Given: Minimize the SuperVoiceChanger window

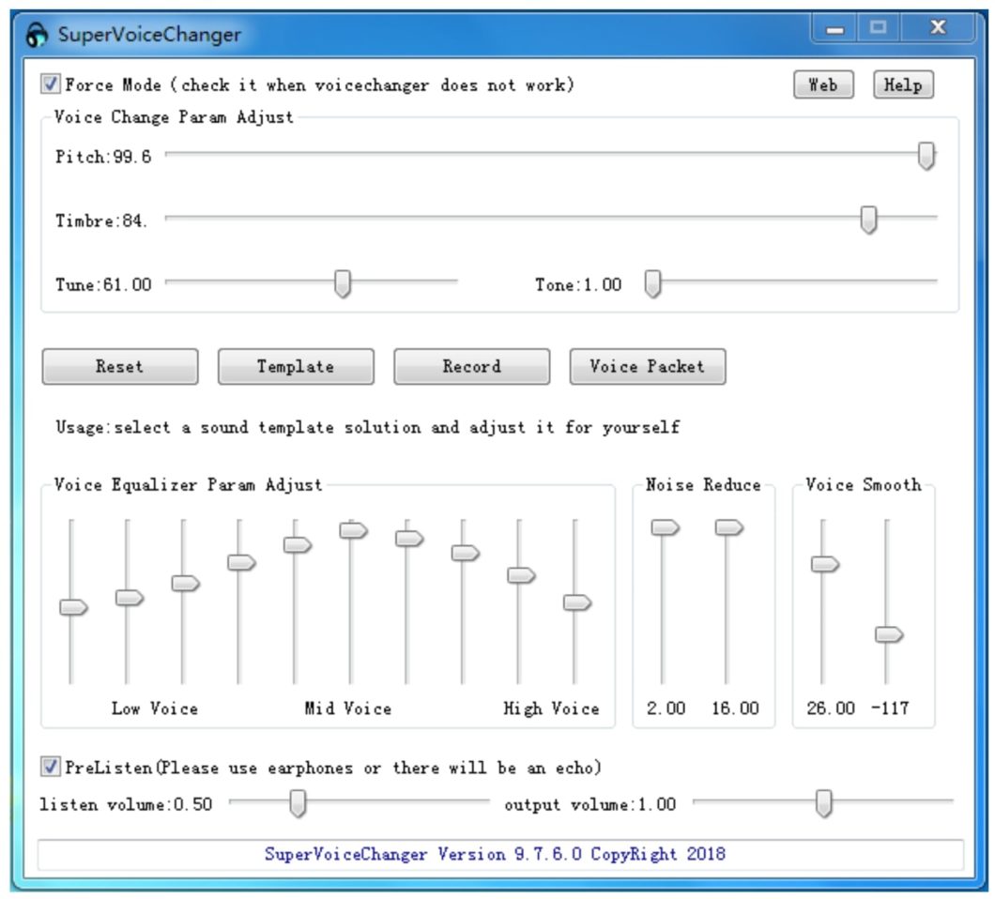Looking at the screenshot, I should pyautogui.click(x=835, y=28).
